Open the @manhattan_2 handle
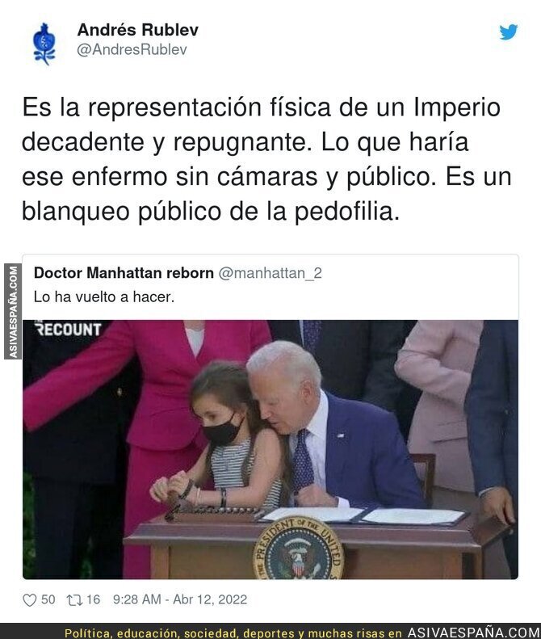Image resolution: width=541 pixels, height=639 pixels. coord(270,273)
